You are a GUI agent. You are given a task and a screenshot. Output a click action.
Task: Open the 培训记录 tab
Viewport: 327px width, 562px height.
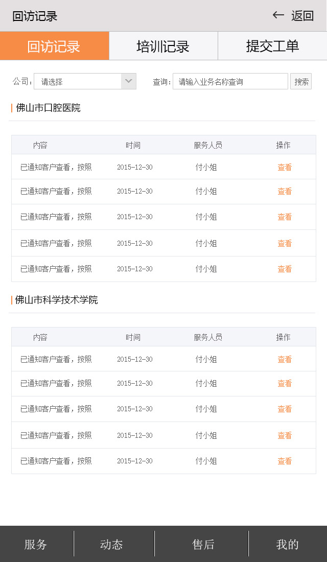[x=163, y=46]
